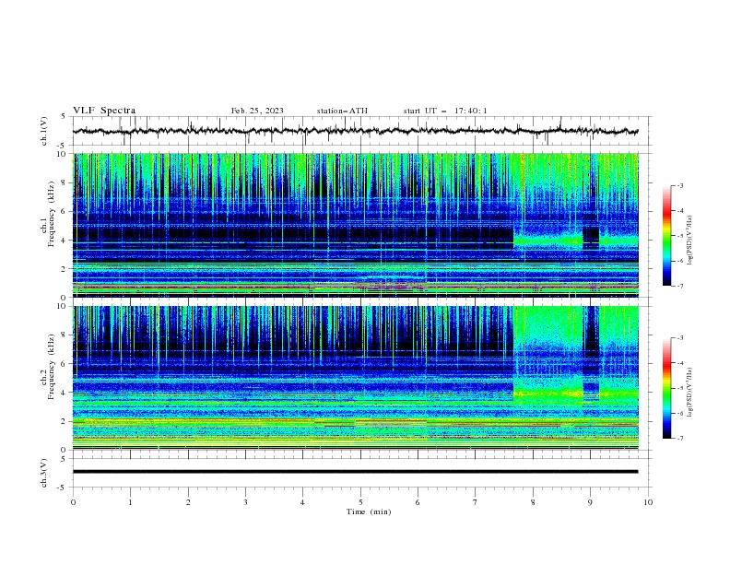The height and width of the screenshot is (564, 730).
Task: Click the ch.1 frequency tick label "4"
Action: (x=65, y=241)
